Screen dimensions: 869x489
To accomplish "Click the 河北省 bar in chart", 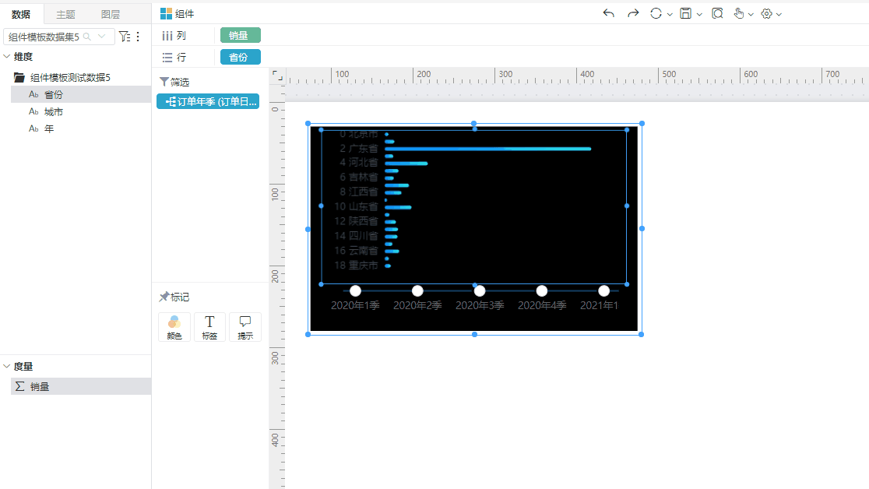I will (x=406, y=163).
